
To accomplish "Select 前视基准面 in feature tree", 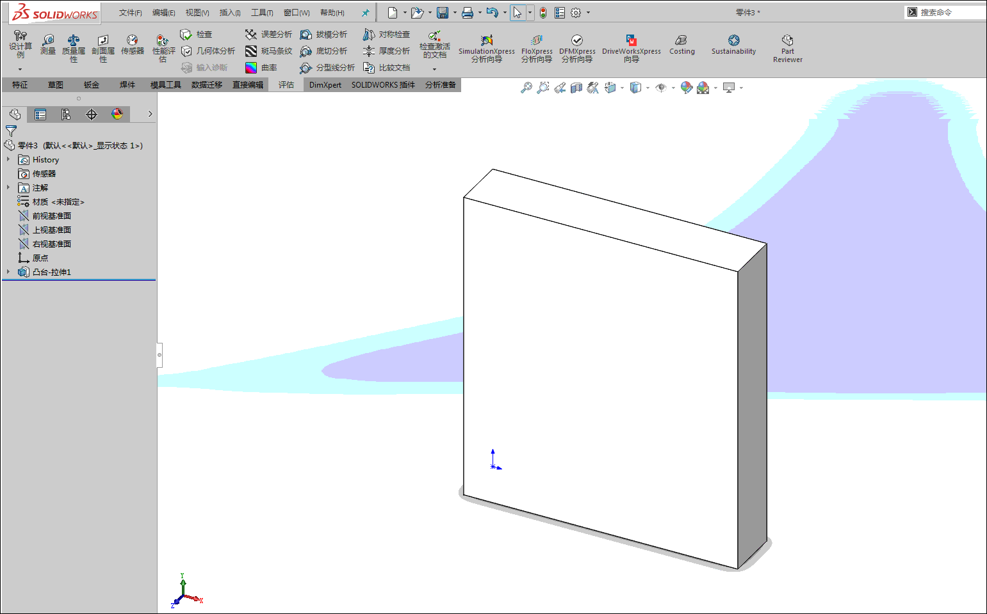I will tap(45, 216).
